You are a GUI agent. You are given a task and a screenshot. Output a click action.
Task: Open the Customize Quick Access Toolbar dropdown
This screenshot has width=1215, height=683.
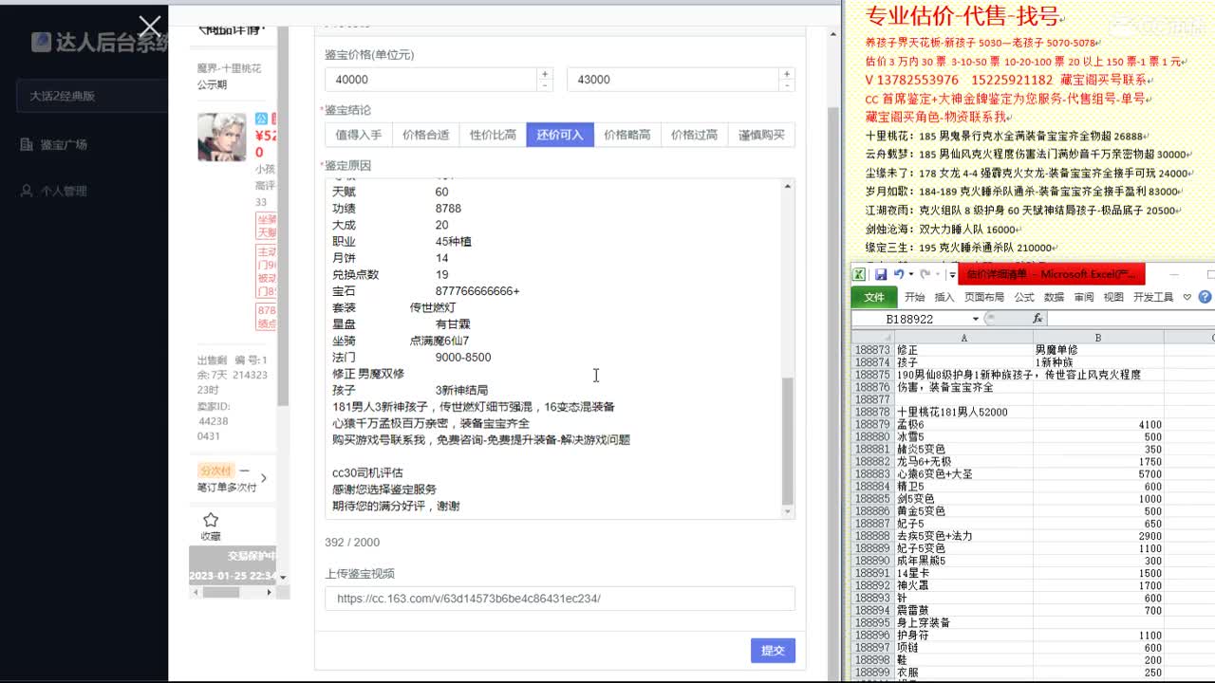952,275
